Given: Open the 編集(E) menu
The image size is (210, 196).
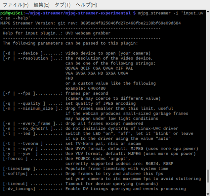Looking at the screenshot, I should click(x=41, y=5).
